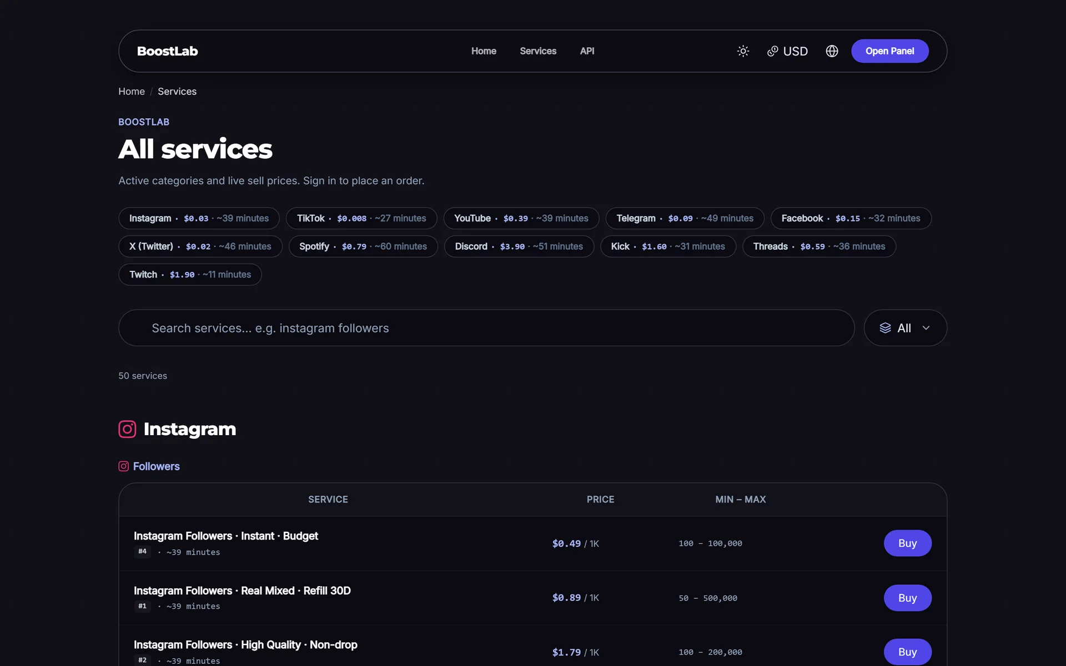Buy Instagram Followers Real Mixed Refill 30D
The image size is (1066, 666).
(907, 598)
